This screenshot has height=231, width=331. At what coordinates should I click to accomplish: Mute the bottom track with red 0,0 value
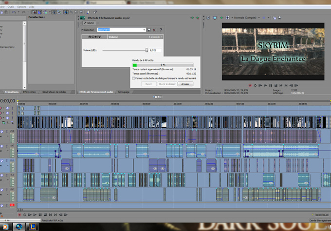click(x=1, y=205)
